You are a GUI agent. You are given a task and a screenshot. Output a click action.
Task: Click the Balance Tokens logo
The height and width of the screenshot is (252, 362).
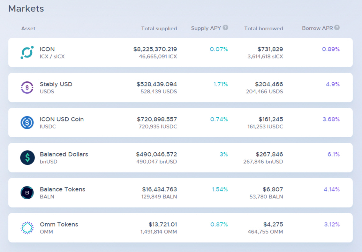pos(27,193)
